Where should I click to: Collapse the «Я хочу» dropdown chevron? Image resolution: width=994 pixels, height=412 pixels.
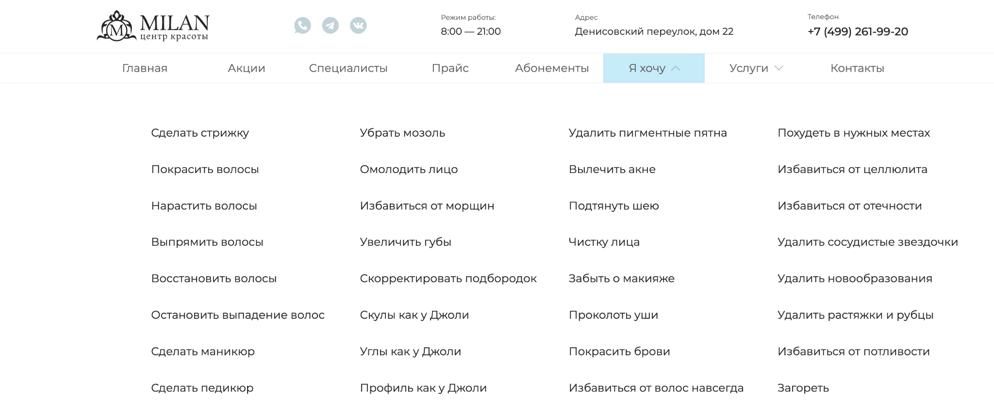pos(676,68)
